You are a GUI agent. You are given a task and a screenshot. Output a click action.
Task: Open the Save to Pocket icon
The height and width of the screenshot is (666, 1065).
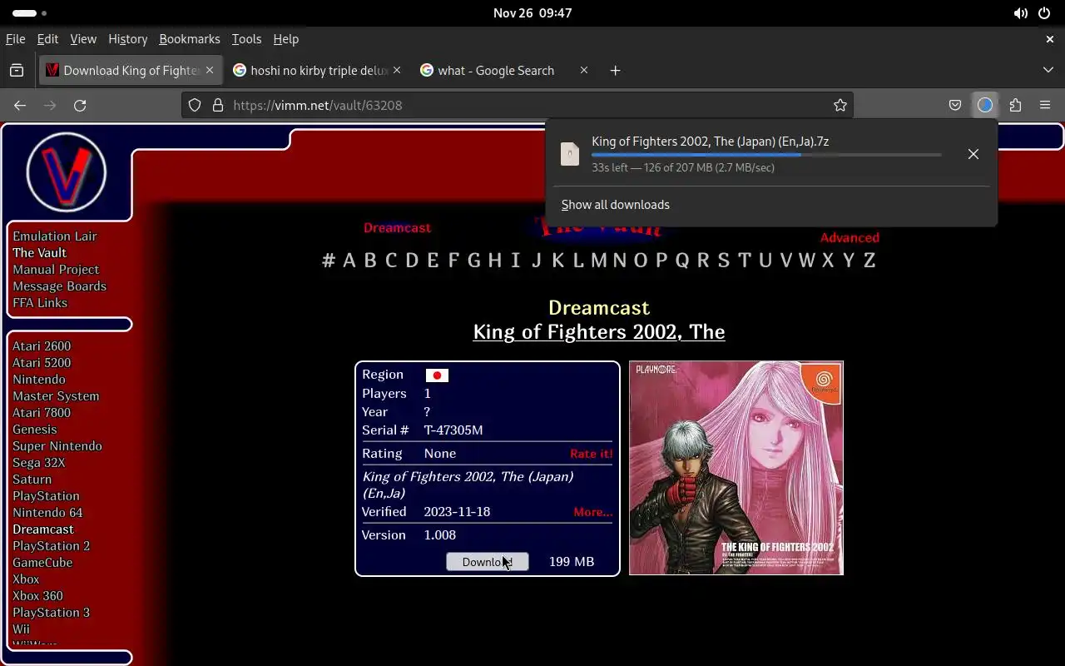[x=955, y=105]
